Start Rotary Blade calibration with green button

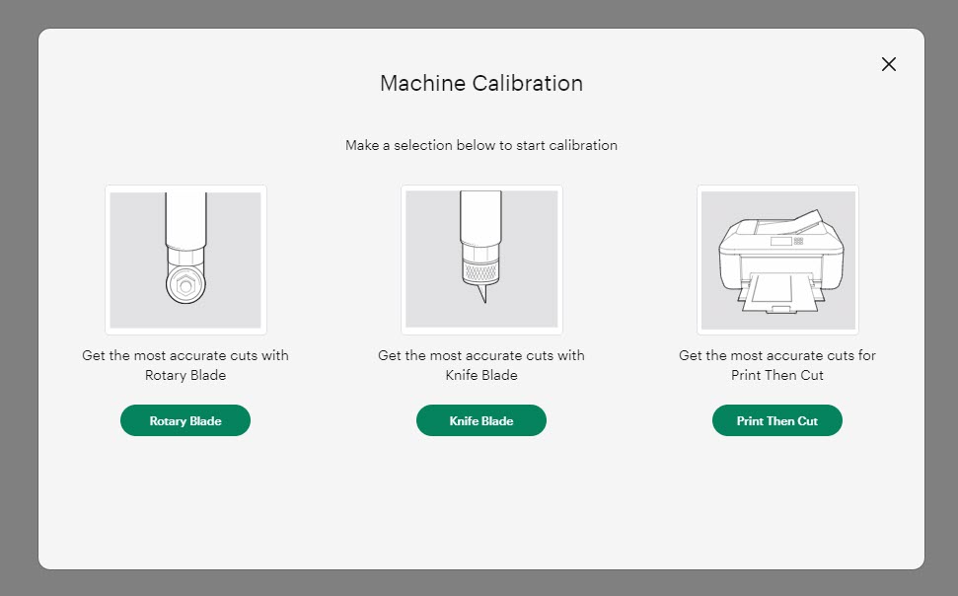click(x=185, y=420)
